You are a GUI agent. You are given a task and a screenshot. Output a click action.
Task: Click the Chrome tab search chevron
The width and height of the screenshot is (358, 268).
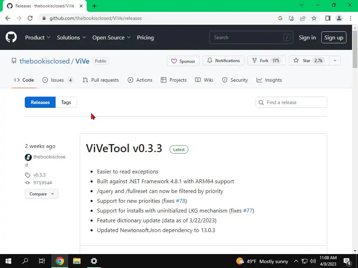(x=302, y=5)
